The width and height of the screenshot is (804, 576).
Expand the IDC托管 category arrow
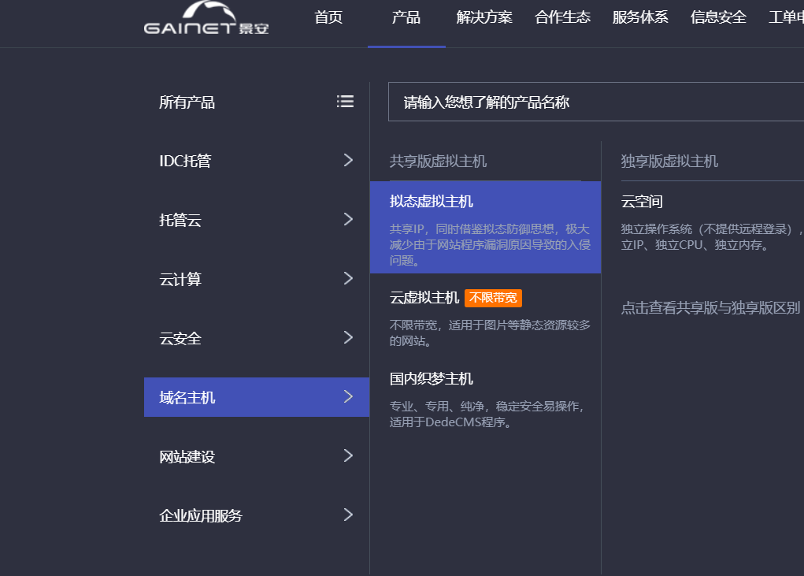click(x=348, y=161)
